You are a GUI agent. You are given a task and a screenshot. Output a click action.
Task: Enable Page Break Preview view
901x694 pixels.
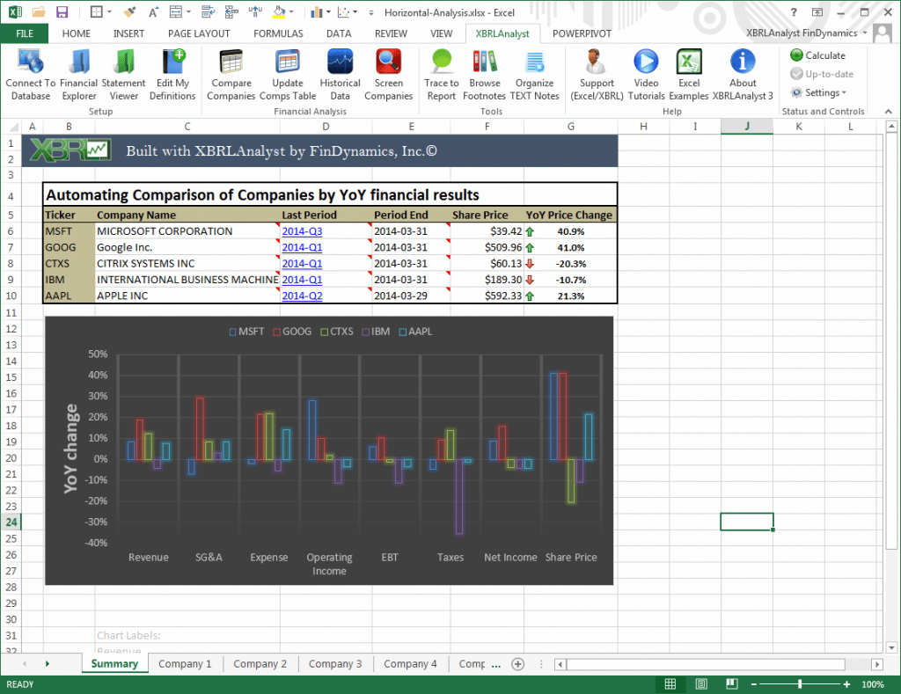coord(730,683)
